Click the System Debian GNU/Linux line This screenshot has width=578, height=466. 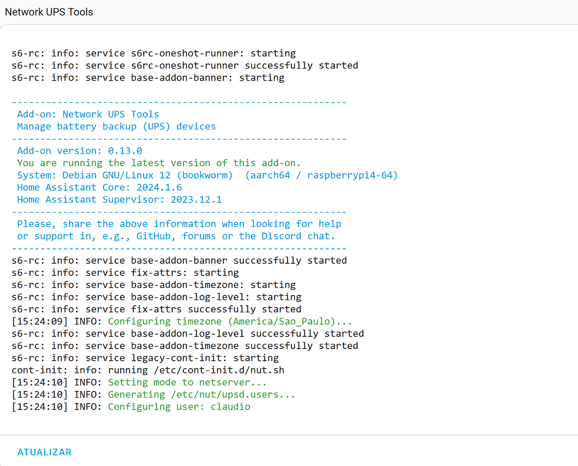click(x=207, y=175)
